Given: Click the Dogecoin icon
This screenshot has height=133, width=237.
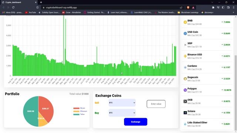Looking at the screenshot, I should 185,79.
